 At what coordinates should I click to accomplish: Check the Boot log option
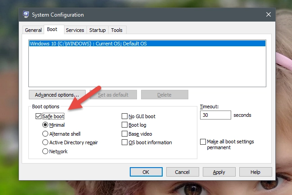[x=124, y=125]
